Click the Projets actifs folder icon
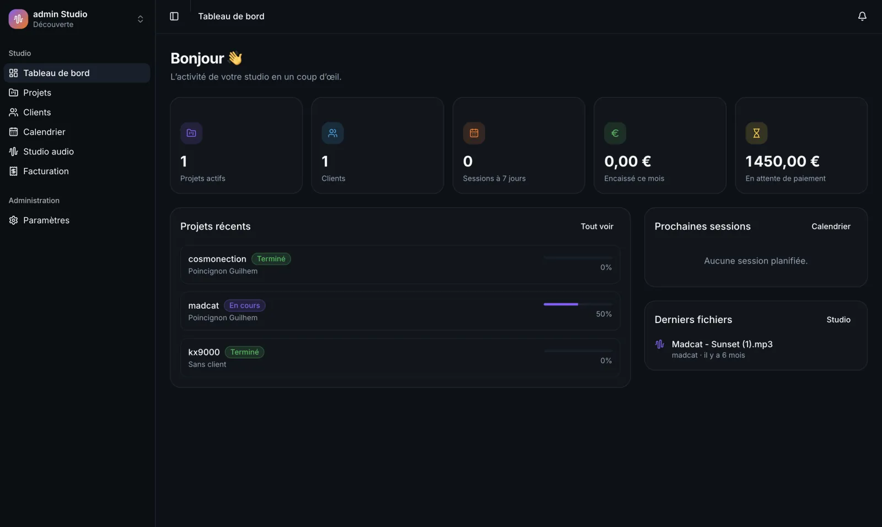 191,133
